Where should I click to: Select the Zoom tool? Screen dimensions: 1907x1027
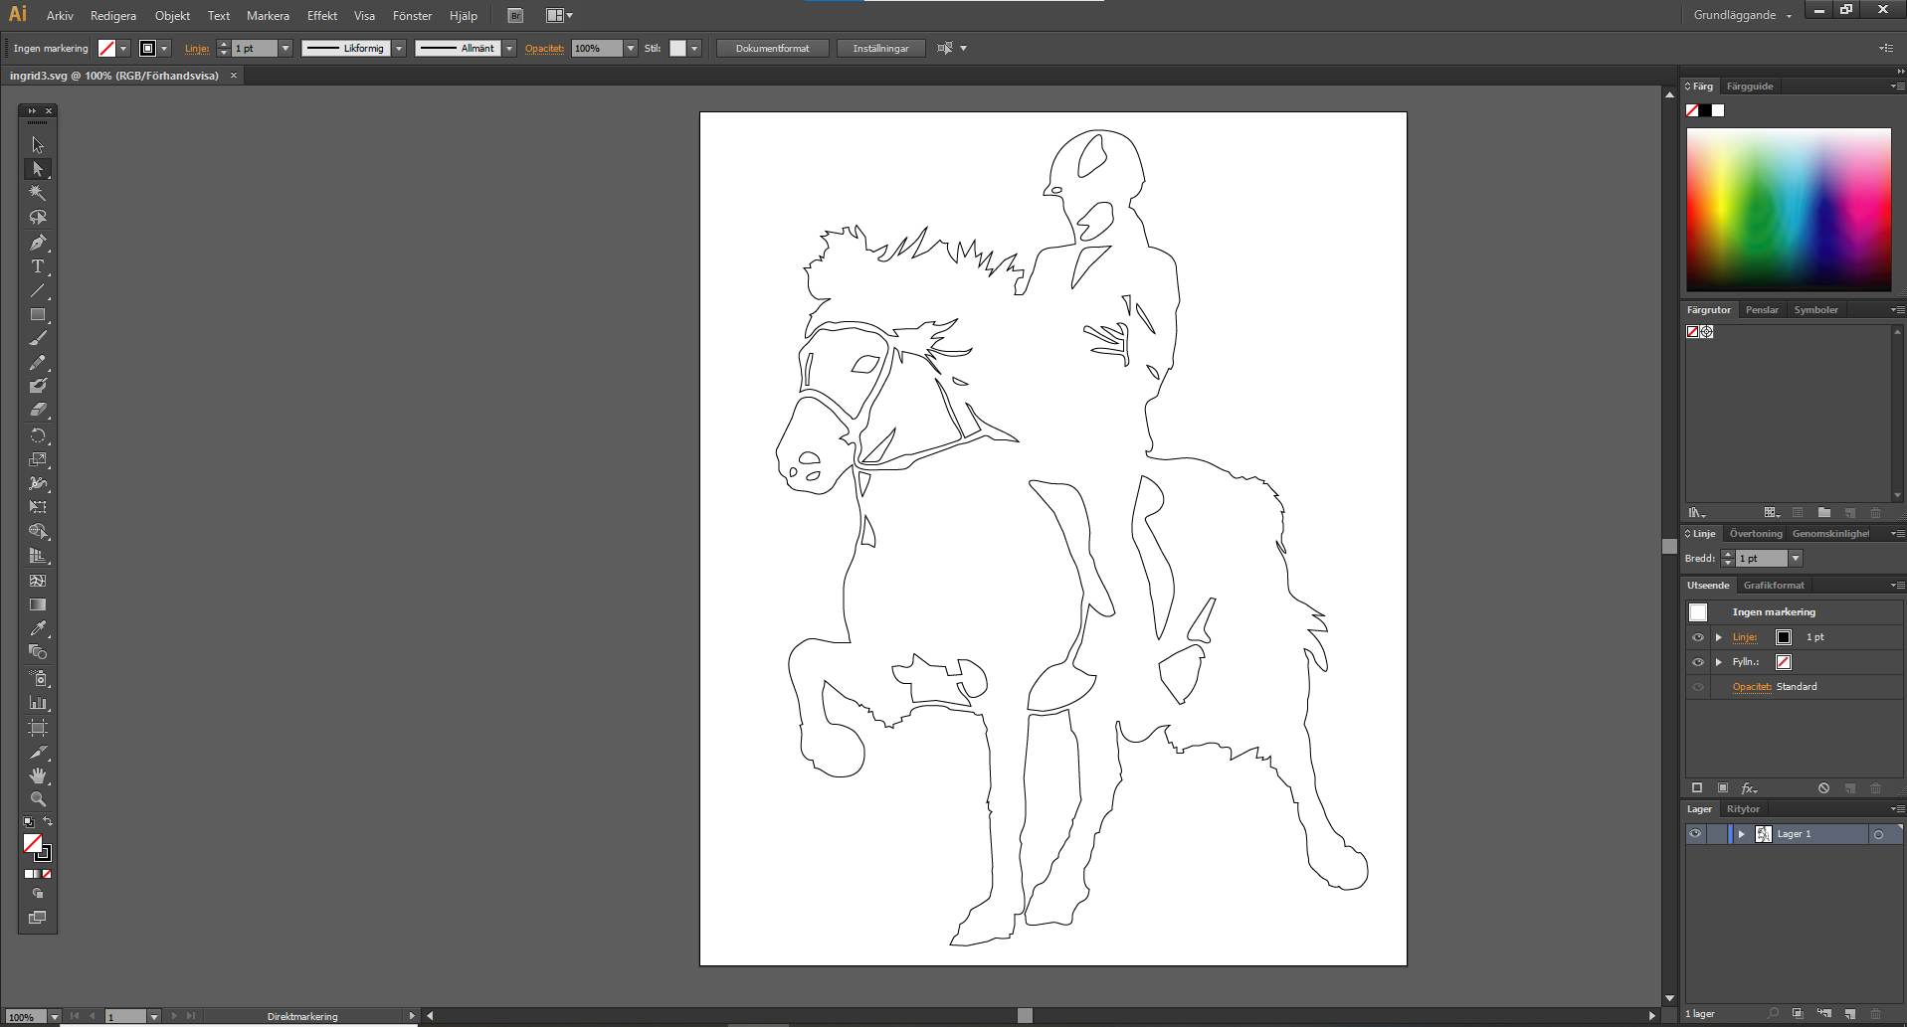38,799
